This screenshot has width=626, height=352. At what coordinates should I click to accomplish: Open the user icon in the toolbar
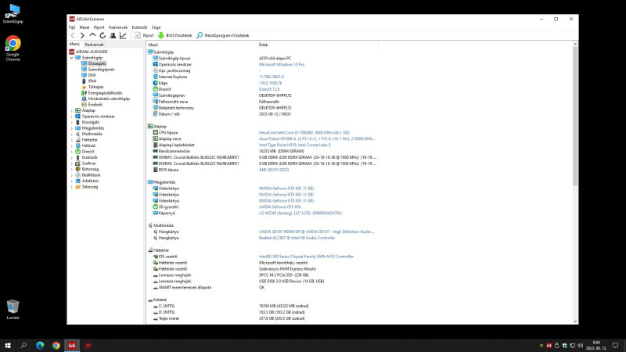coord(113,35)
